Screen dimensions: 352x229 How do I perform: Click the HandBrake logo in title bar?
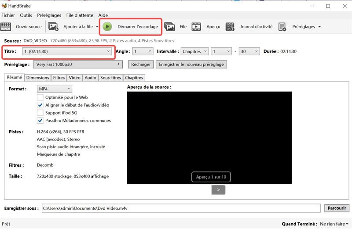(x=4, y=6)
